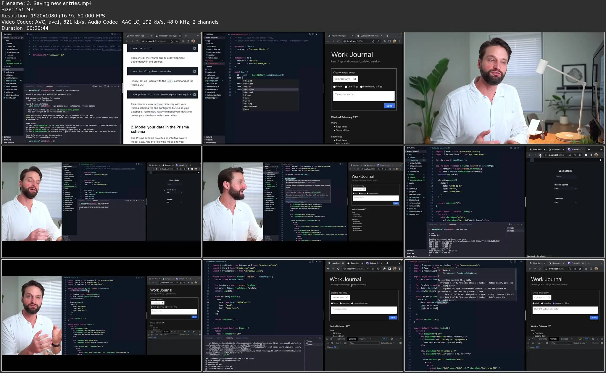Expand NPM SCRIPTS section in Prisma Studio frame
Screen dimensions: 606x373
tap(412, 256)
